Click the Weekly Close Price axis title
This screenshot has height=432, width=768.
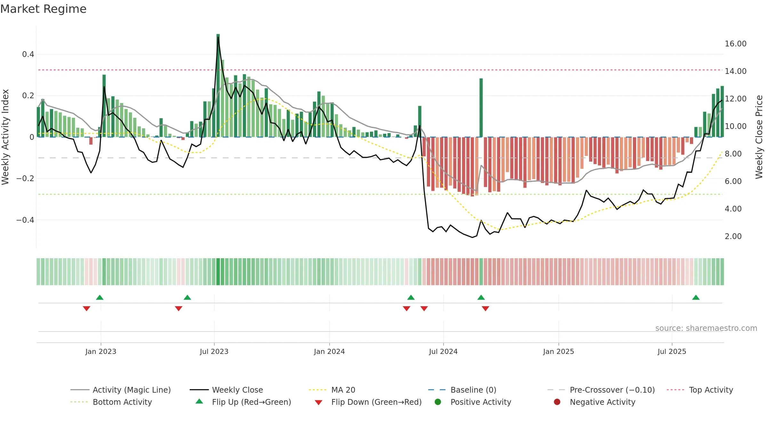(759, 137)
